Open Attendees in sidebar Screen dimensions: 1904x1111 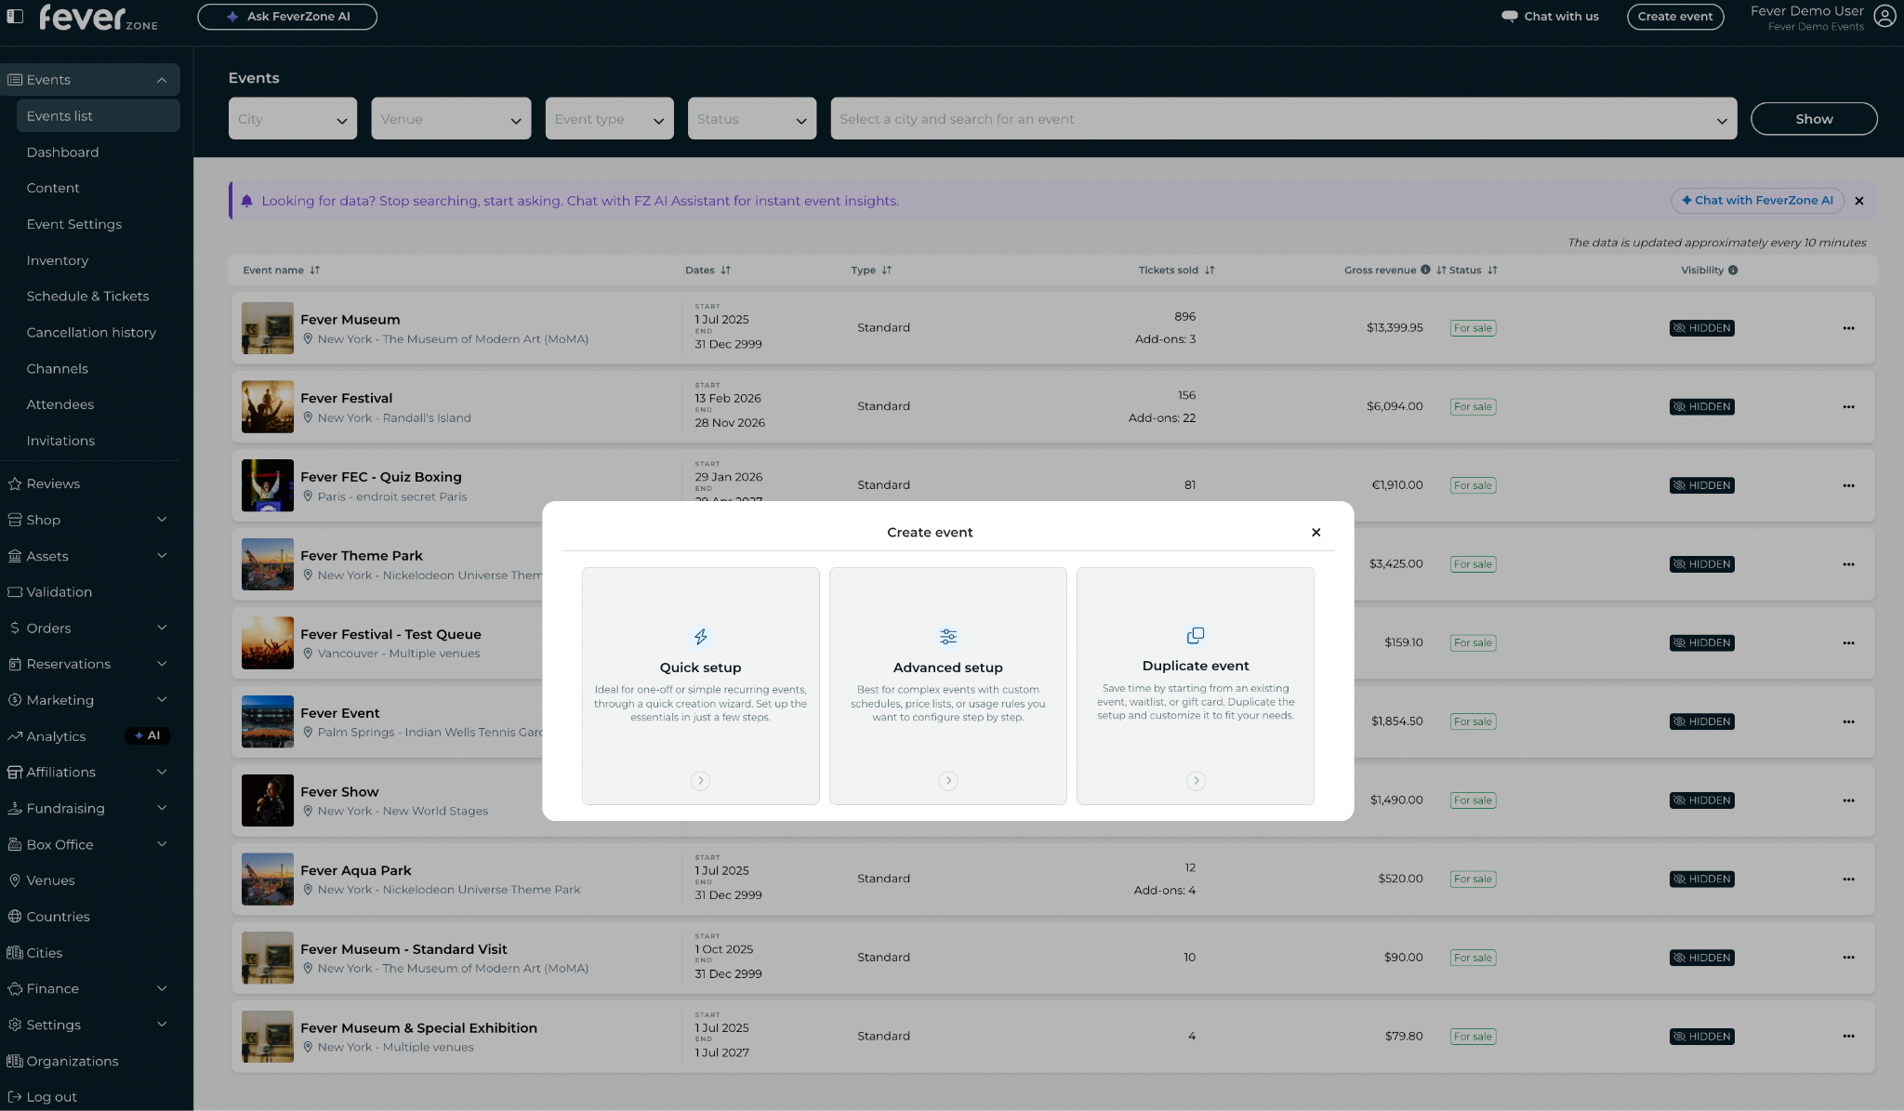[60, 404]
